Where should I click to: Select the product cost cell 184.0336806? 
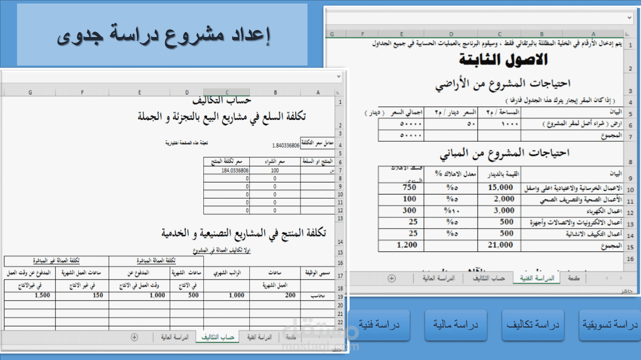227,170
